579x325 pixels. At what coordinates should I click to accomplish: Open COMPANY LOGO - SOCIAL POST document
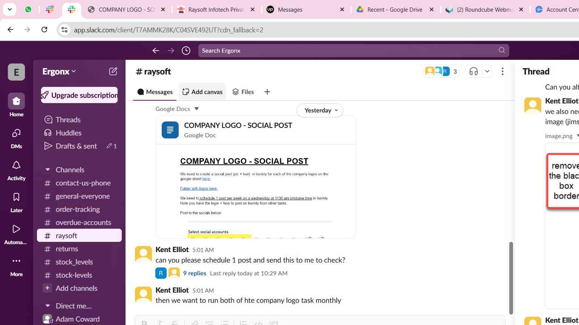point(238,125)
